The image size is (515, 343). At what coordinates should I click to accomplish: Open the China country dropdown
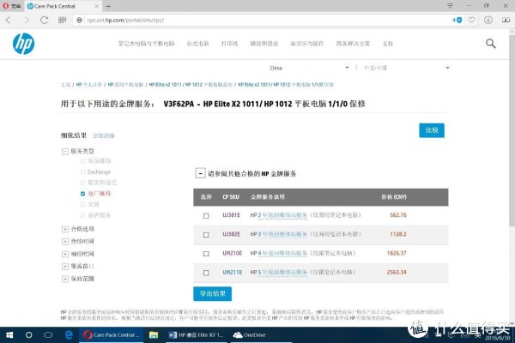pyautogui.click(x=309, y=68)
